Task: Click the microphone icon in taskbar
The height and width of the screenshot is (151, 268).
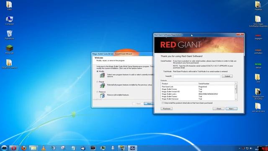Action: [113, 148]
